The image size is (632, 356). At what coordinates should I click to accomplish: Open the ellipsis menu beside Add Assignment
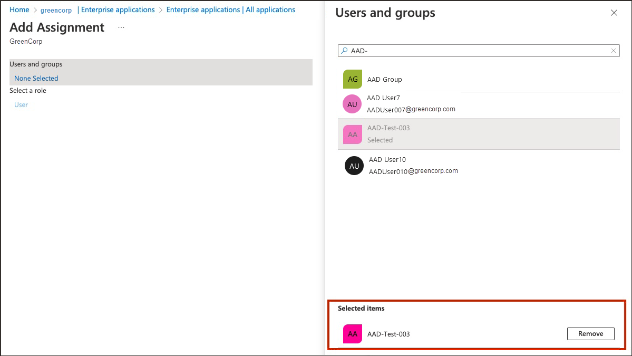121,27
